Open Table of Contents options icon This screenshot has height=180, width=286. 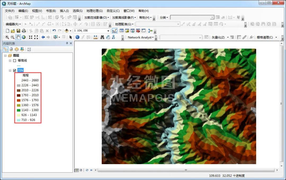[x=29, y=49]
